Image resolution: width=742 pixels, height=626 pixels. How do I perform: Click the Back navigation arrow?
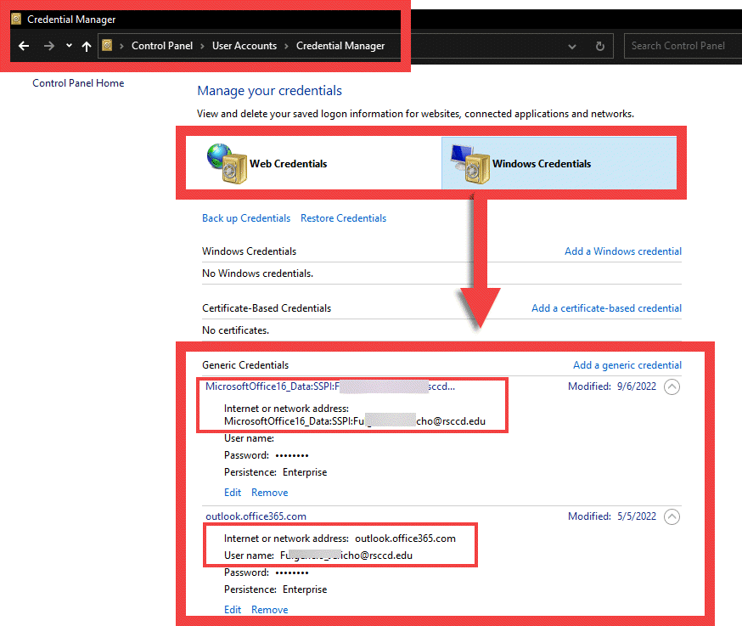coord(24,46)
